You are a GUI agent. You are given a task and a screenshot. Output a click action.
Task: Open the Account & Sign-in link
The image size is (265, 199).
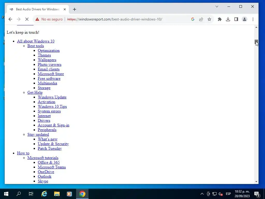tap(54, 125)
